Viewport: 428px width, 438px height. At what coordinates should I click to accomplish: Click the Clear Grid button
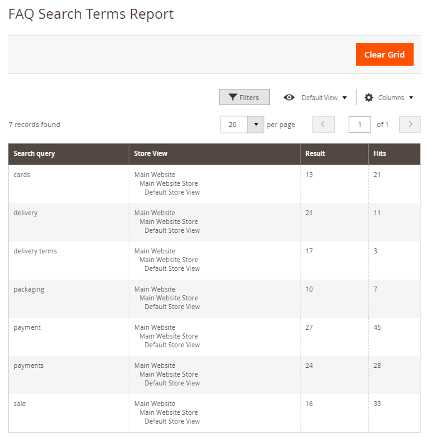click(x=384, y=54)
